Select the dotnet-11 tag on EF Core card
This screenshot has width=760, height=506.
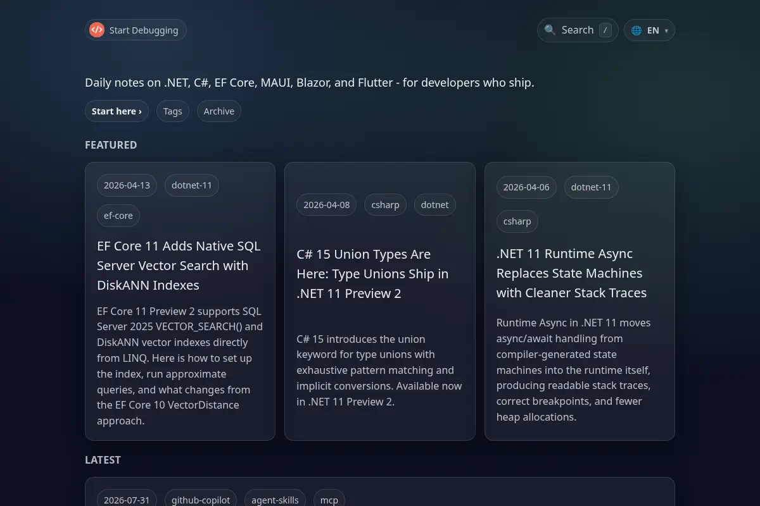(x=192, y=185)
